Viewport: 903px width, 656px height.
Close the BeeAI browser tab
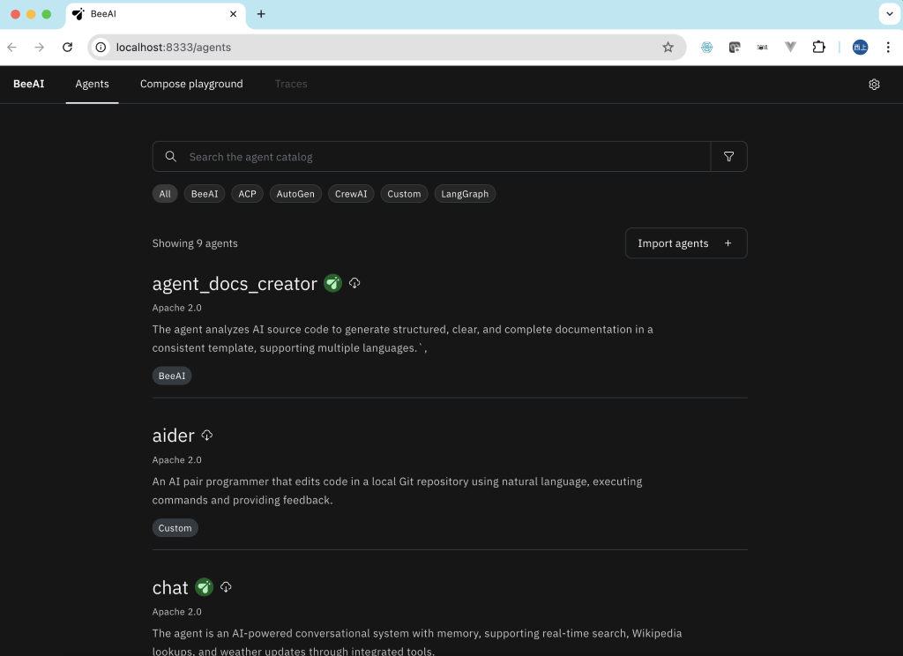233,14
